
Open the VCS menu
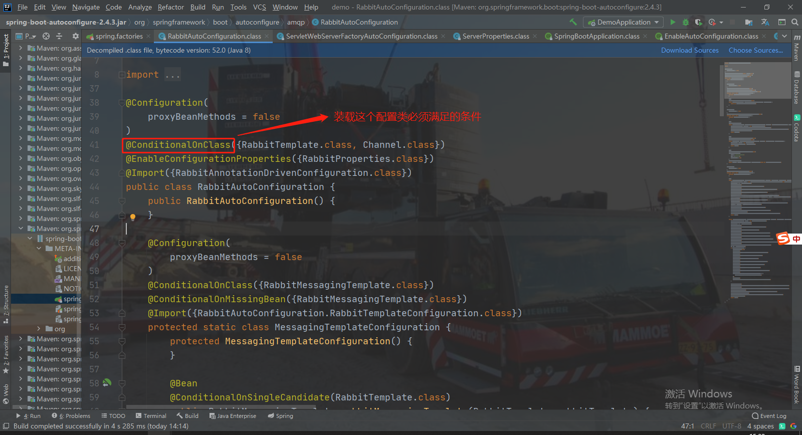260,7
